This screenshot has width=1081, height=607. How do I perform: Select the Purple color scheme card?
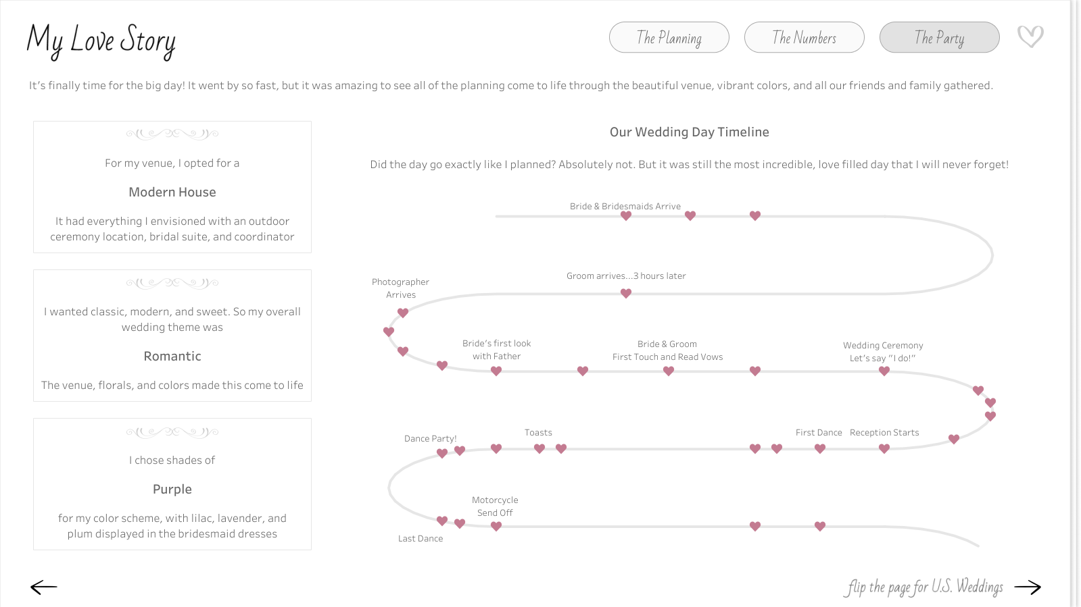click(172, 490)
